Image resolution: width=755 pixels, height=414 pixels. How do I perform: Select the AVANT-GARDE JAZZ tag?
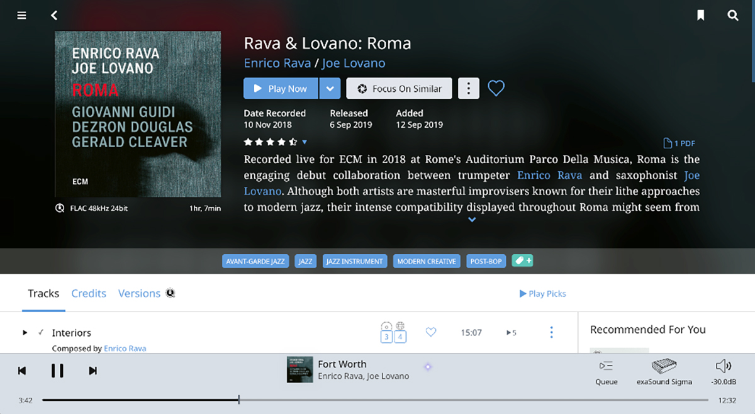(255, 261)
